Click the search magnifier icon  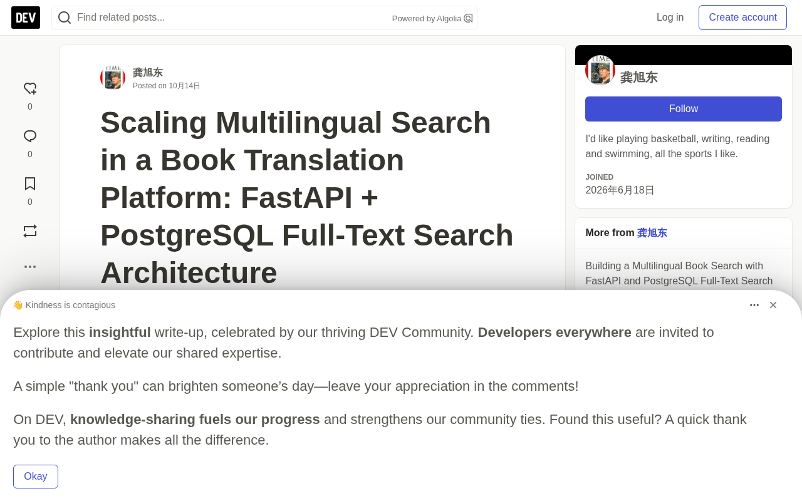[x=65, y=18]
